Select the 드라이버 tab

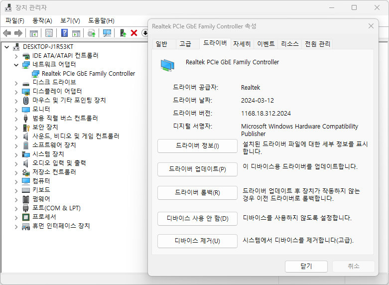tap(215, 43)
